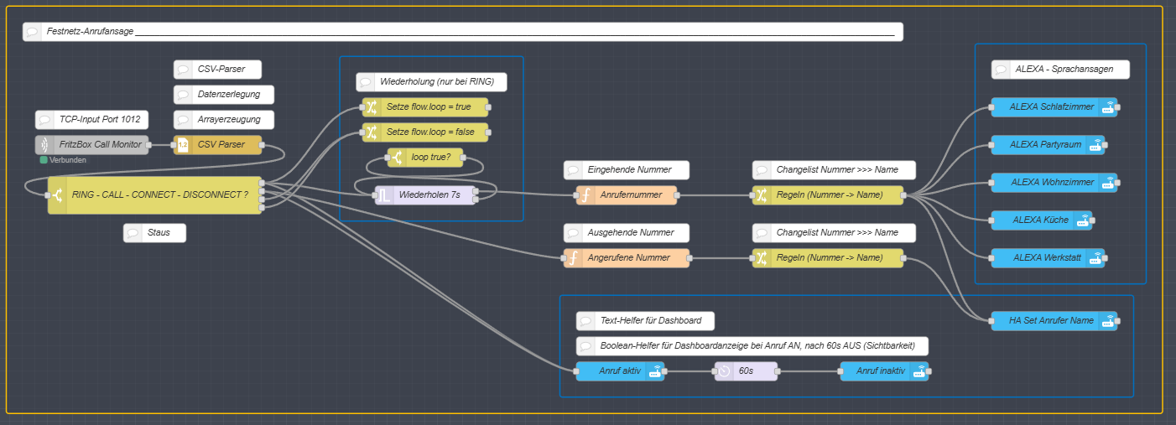Click the trigger icon on Wiederholen 7s node
The width and height of the screenshot is (1176, 425).
click(x=384, y=195)
